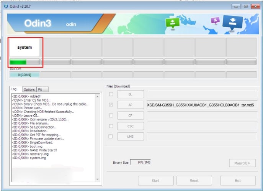Click the log line 'NAND Write Start!!'
Screen dimensions: 263x191
click(x=34, y=150)
